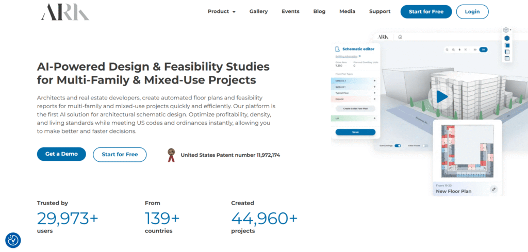Expand the Lot row plus icon
This screenshot has height=252, width=528.
point(374,118)
